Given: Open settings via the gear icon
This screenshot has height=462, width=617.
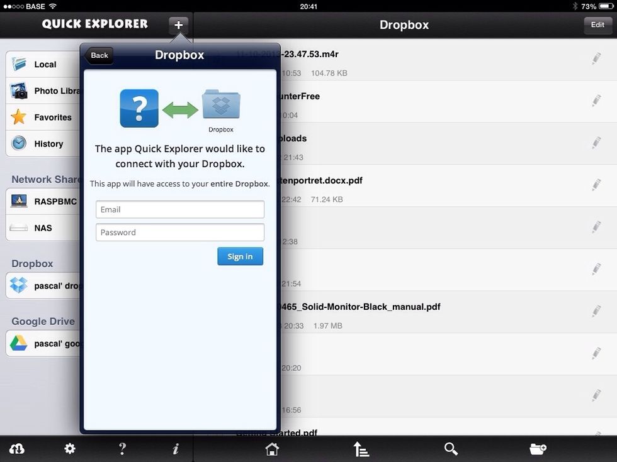Looking at the screenshot, I should click(69, 448).
